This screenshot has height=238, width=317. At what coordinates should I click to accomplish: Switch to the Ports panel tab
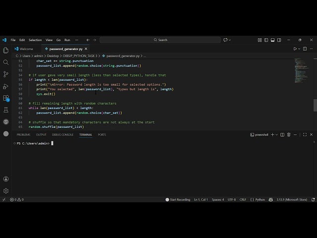[x=102, y=134]
